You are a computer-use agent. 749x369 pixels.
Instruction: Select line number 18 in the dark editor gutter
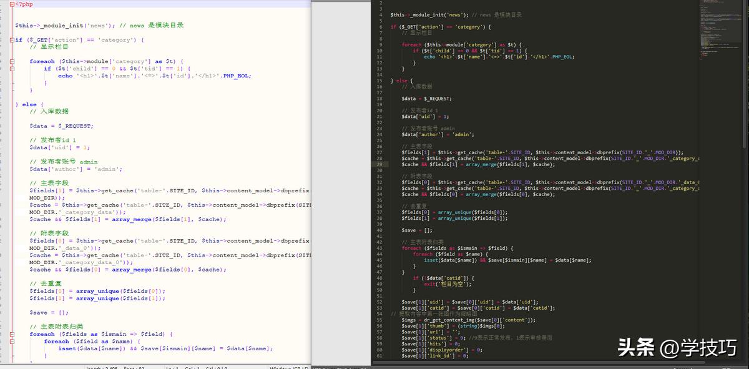click(379, 99)
